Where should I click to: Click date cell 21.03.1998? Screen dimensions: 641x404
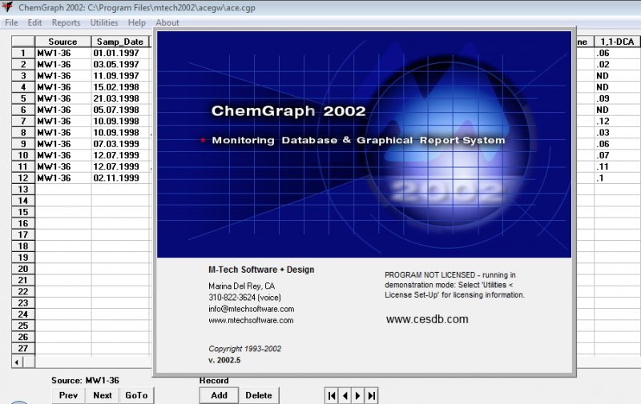121,98
